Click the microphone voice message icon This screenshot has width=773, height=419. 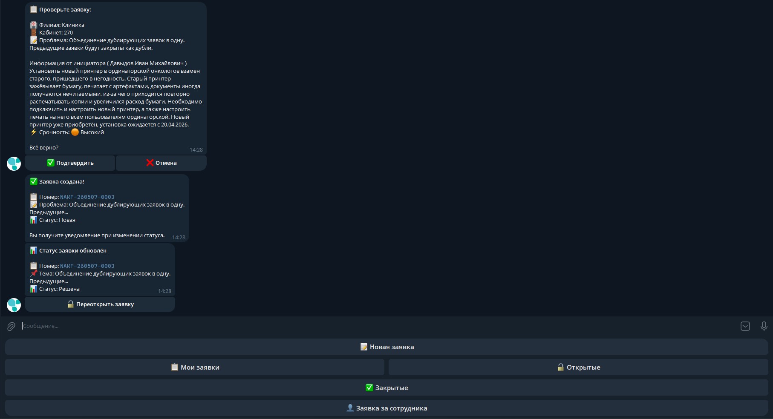click(x=764, y=326)
